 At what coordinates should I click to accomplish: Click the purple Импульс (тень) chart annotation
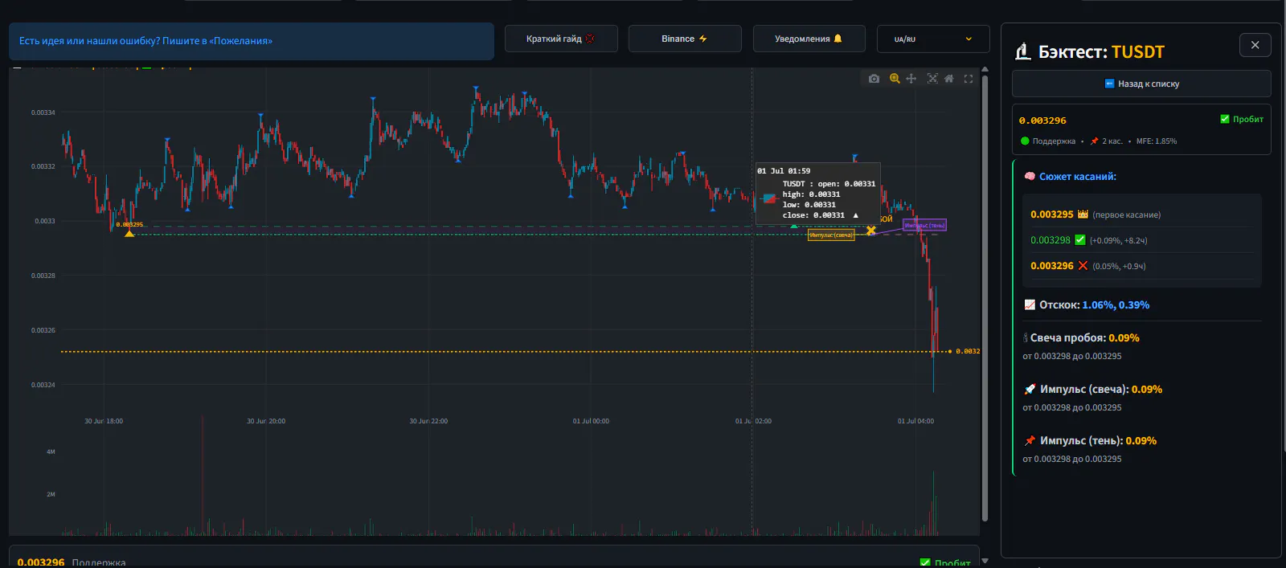[924, 225]
